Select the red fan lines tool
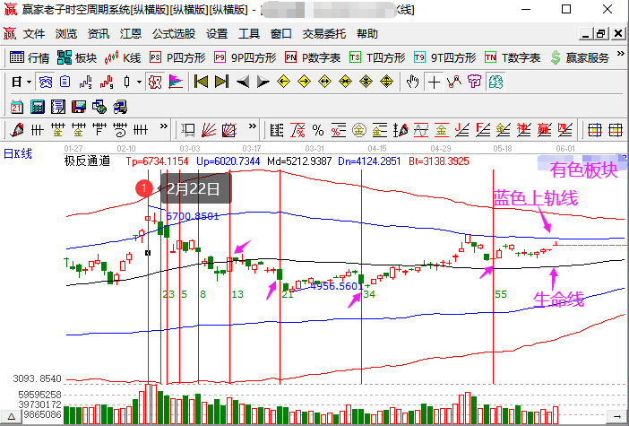Viewport: 629px width, 426px height. pyautogui.click(x=209, y=130)
